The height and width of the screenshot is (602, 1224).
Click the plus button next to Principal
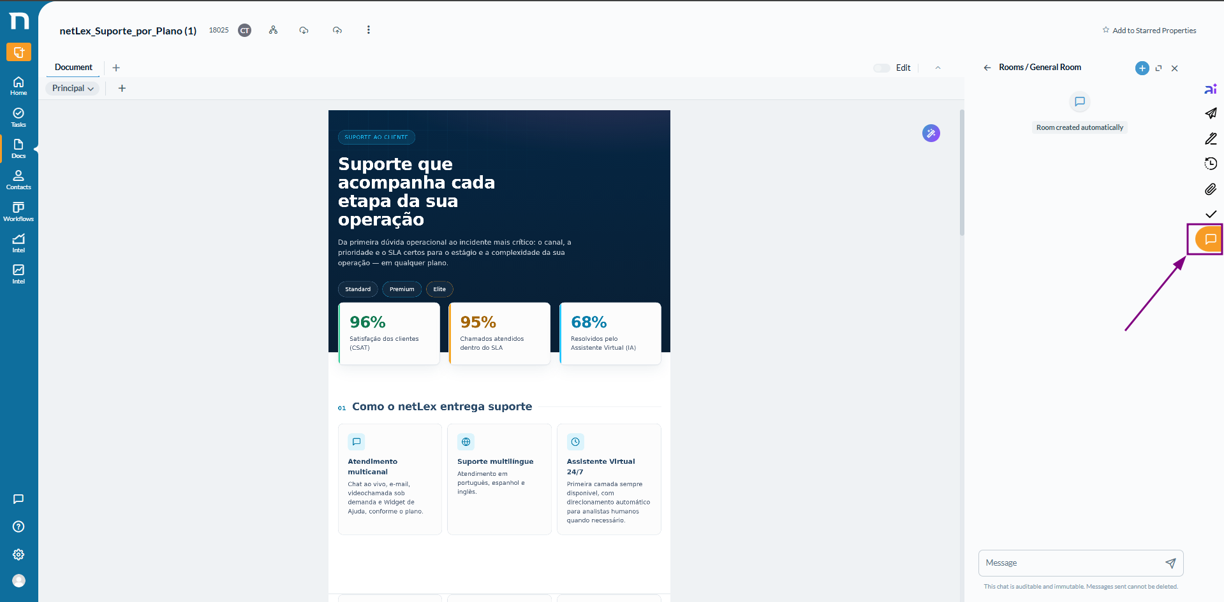122,89
